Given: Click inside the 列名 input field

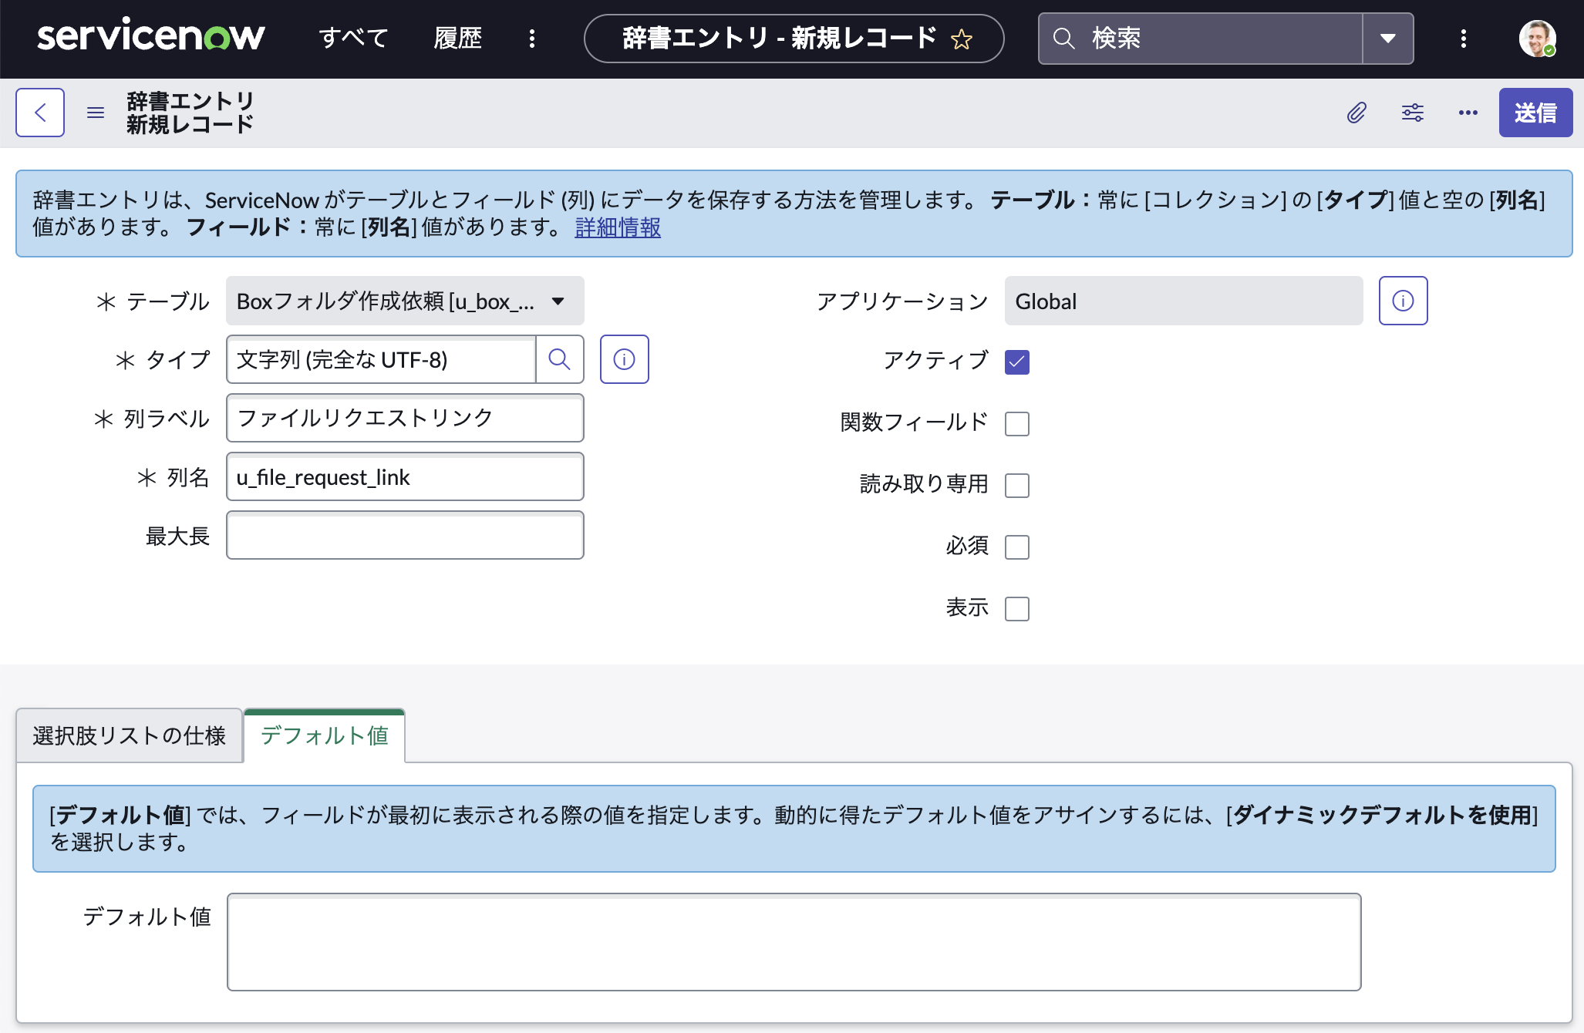Looking at the screenshot, I should (x=404, y=476).
